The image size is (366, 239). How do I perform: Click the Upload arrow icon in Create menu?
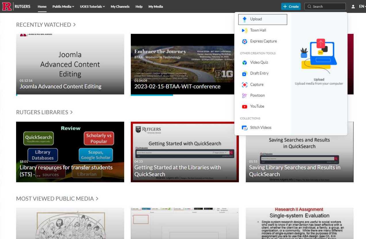pos(245,19)
